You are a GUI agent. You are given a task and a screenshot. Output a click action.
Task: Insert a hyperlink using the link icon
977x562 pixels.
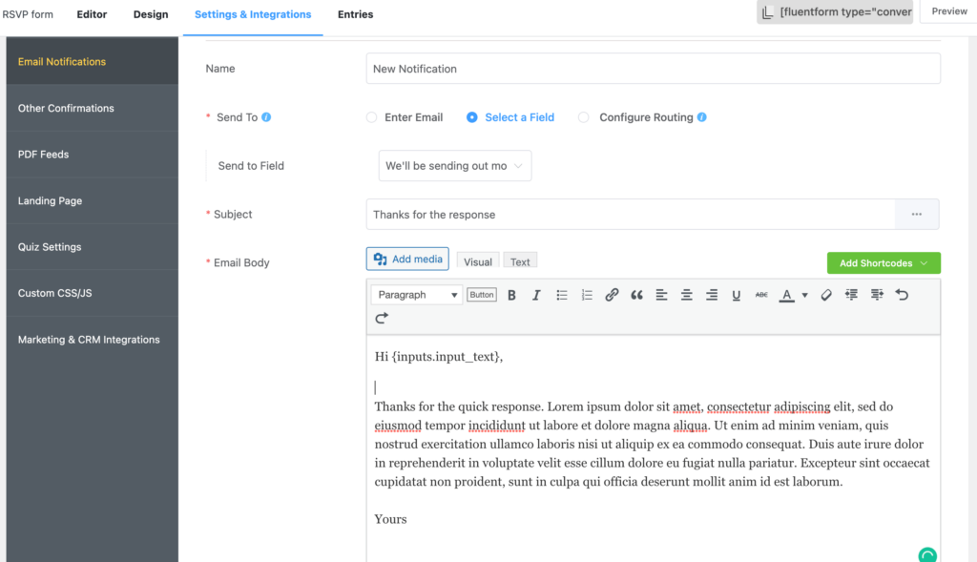click(x=612, y=295)
